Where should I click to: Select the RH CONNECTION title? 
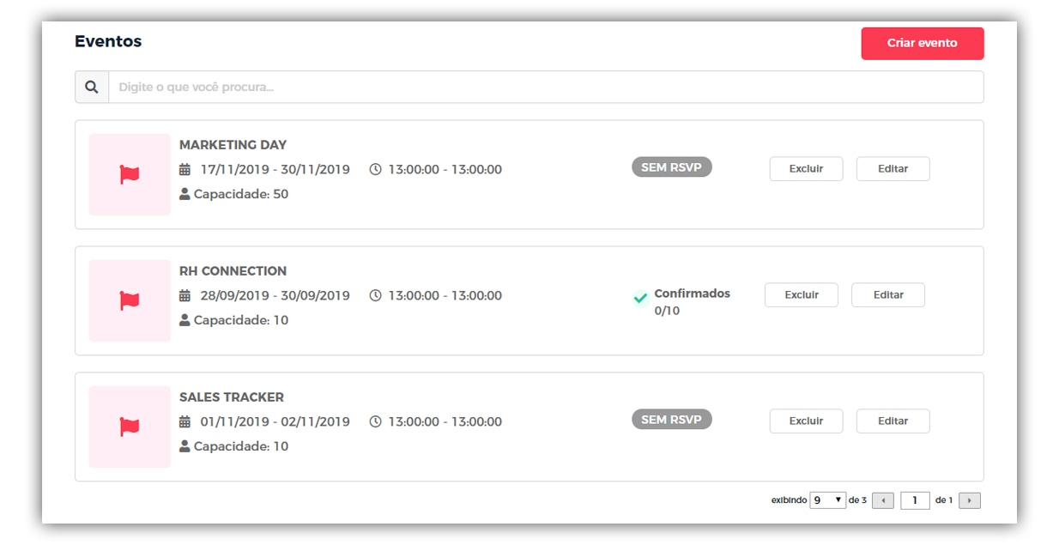pos(233,271)
